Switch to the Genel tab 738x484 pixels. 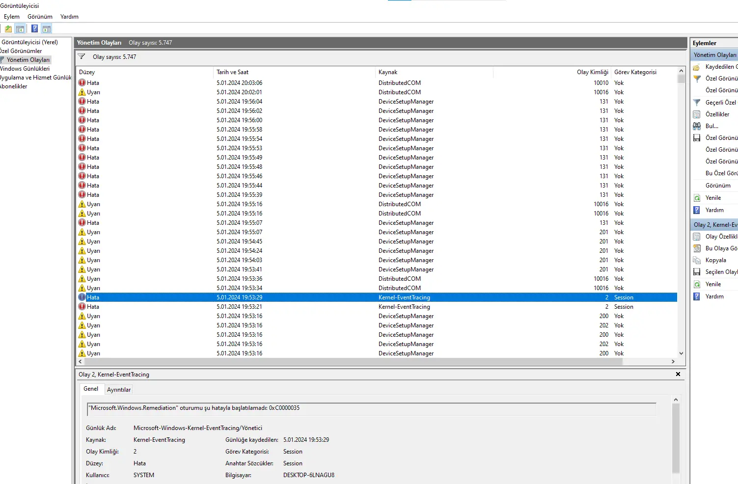point(91,389)
